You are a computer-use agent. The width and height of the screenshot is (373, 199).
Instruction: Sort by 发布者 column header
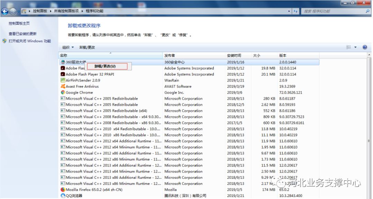tap(194, 55)
